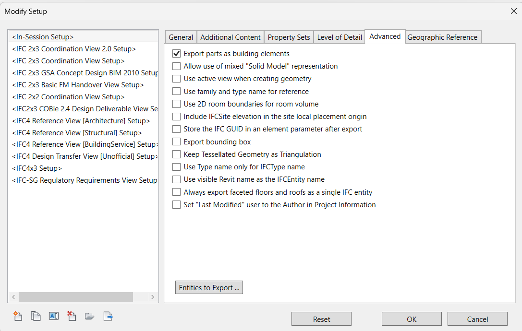Select <IFC 2x2 Coordination View Setup>
Viewport: 522px width, 331px height.
(83, 97)
